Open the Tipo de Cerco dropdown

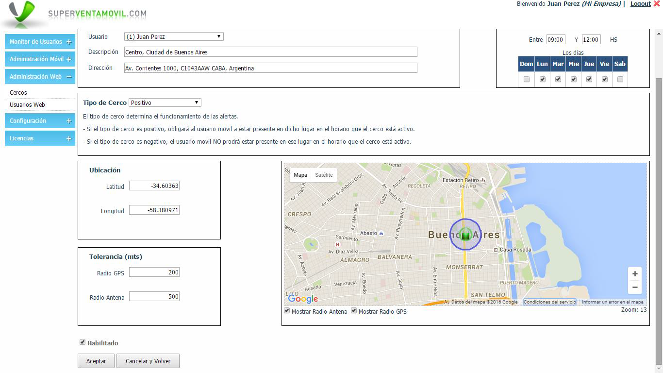tap(165, 102)
